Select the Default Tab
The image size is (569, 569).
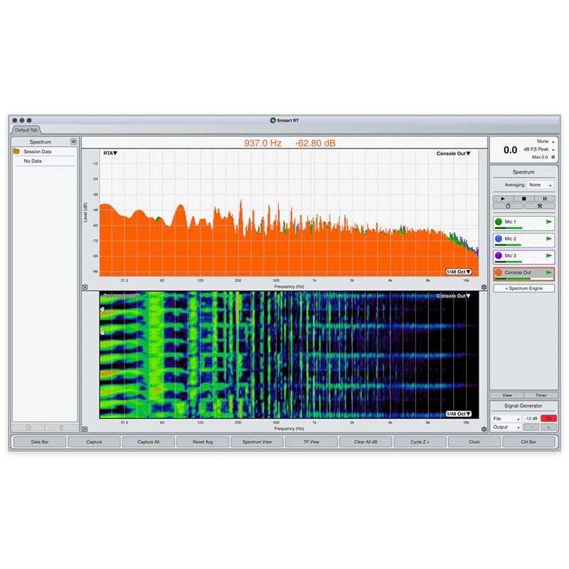pyautogui.click(x=26, y=130)
